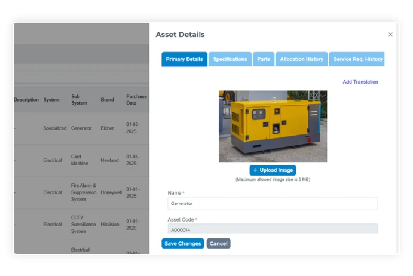View the Allocation History tab
This screenshot has width=413, height=276.
(x=301, y=59)
